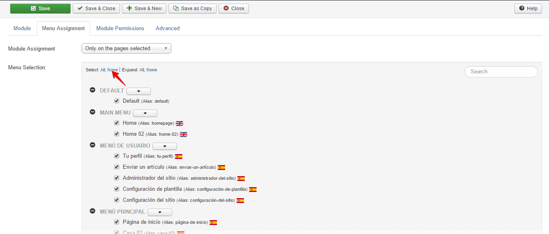Switch to the Module Permissions tab
The width and height of the screenshot is (549, 234).
[120, 29]
